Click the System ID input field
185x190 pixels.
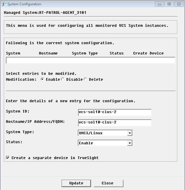(115, 113)
